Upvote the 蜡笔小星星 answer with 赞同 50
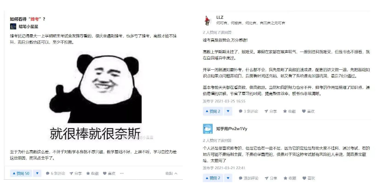383x189 pixels. point(21,173)
